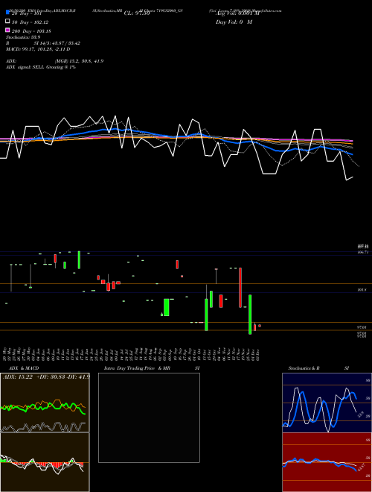Screen dimensions: 372x492
Task: Click the 'Stochastics & R' panel title
Action: (x=304, y=368)
